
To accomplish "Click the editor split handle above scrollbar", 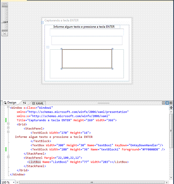I will tap(171, 108).
